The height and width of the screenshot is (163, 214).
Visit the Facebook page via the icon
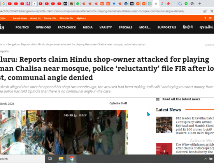(205, 18)
